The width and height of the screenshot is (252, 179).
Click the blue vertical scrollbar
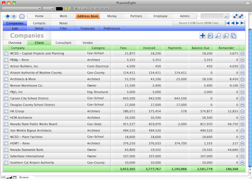250,98
